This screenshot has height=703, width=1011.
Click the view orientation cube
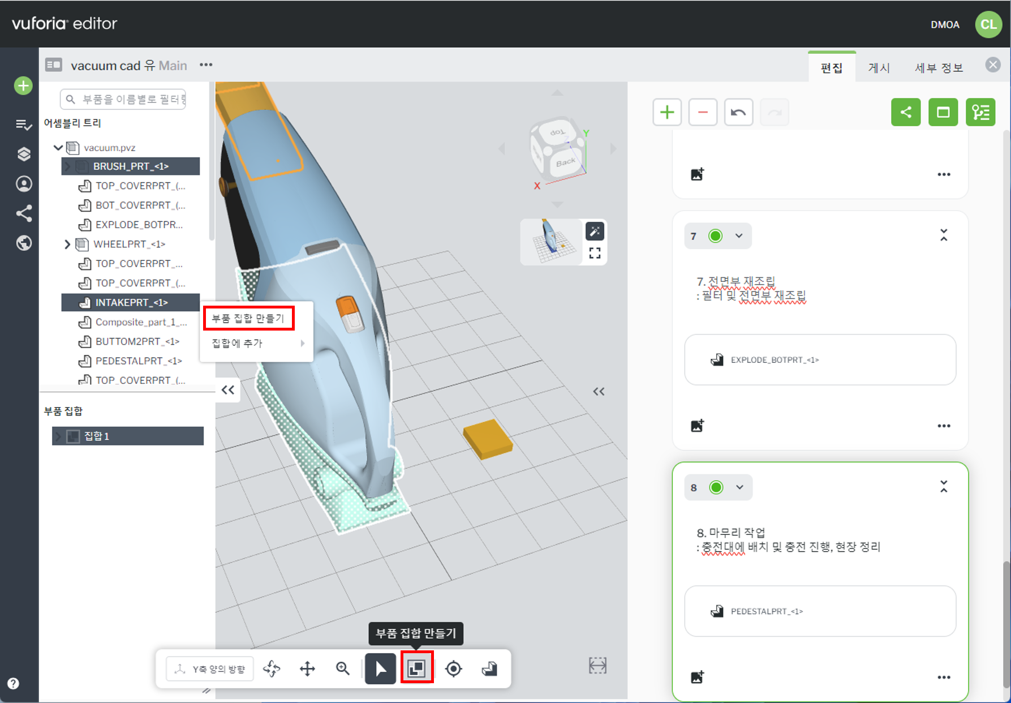(557, 149)
